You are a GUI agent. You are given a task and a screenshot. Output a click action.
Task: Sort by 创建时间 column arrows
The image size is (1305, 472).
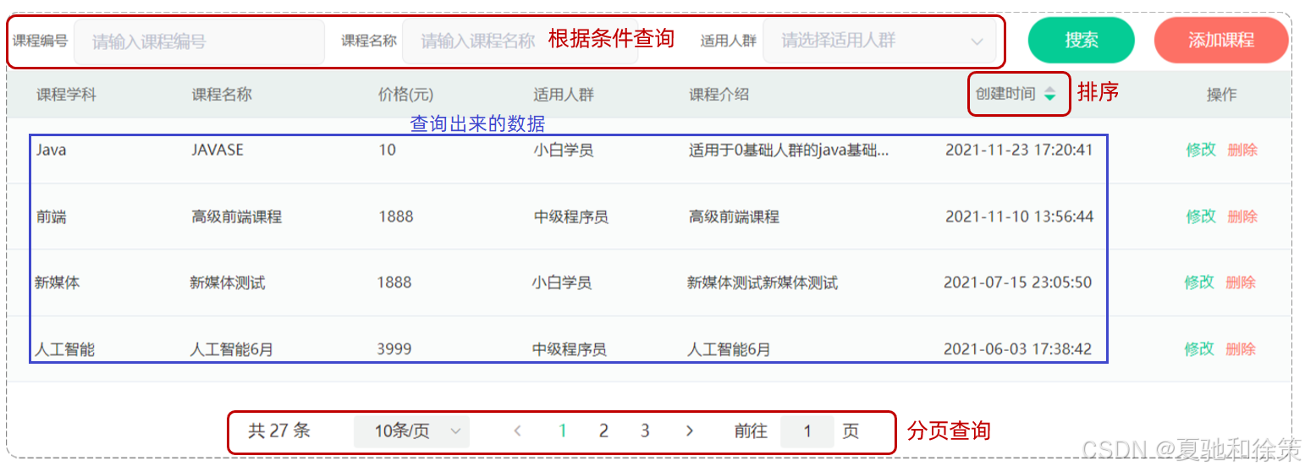click(x=1049, y=94)
